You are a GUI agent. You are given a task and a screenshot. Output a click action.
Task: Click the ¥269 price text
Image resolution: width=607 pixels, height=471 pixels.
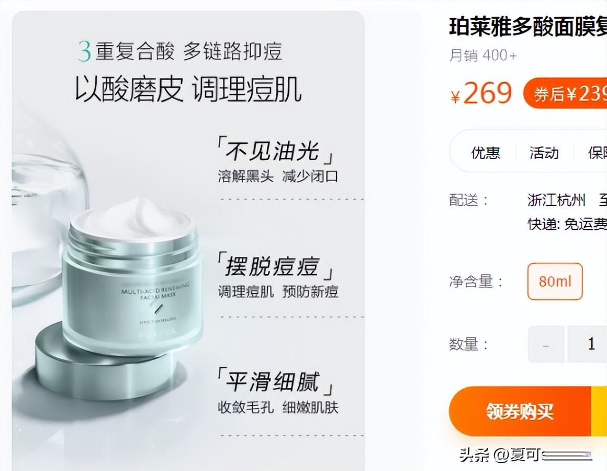point(481,93)
